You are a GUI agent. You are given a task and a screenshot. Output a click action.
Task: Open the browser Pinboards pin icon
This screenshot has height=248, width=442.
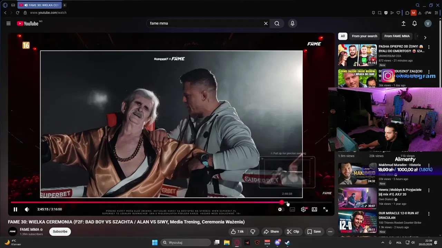373,13
